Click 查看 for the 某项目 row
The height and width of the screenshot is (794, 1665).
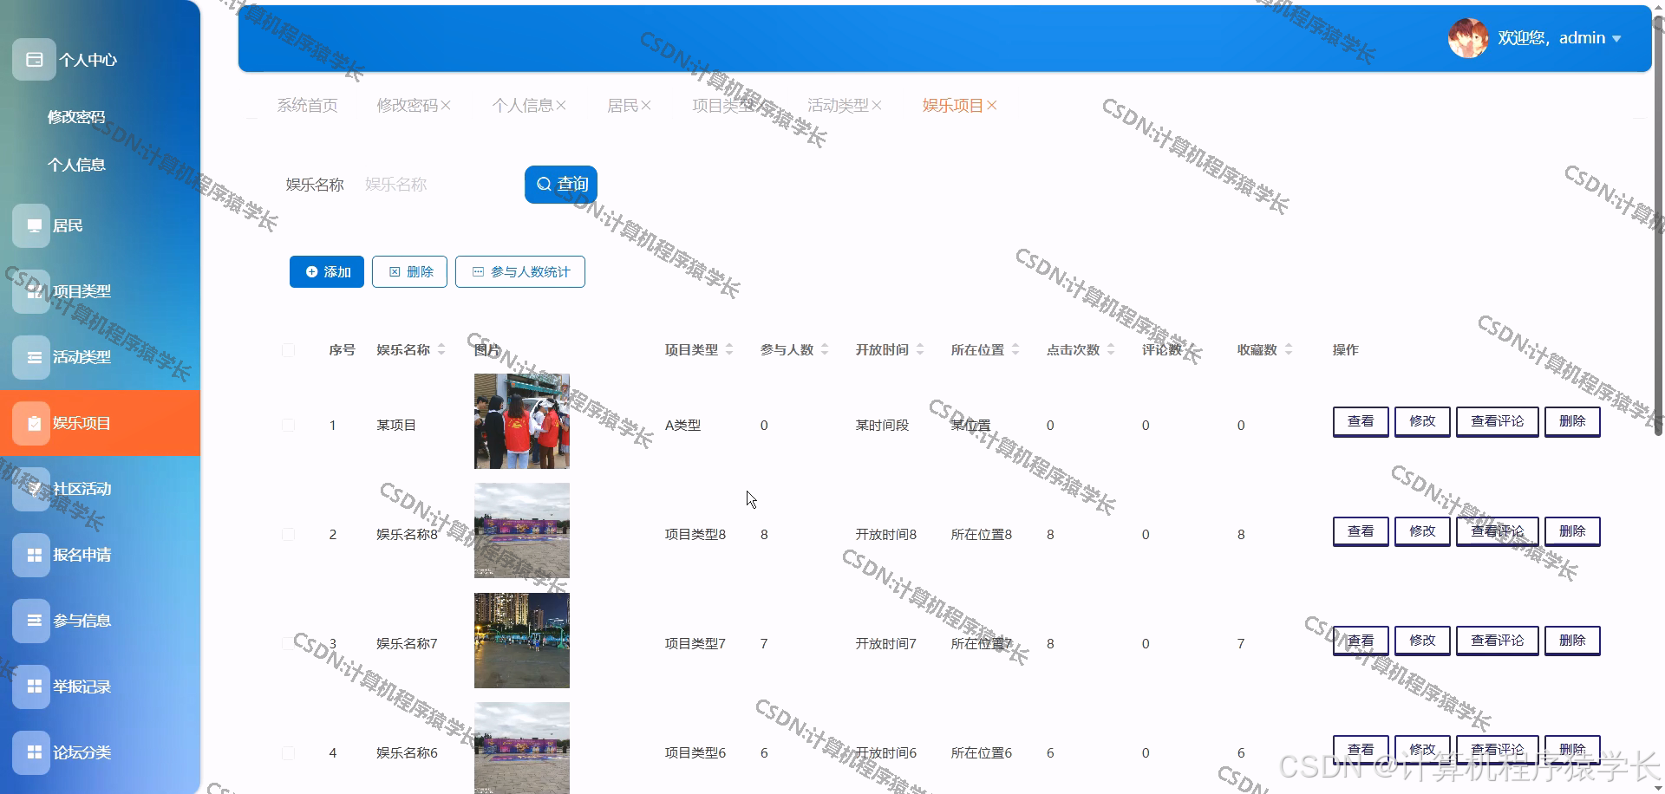[1361, 422]
